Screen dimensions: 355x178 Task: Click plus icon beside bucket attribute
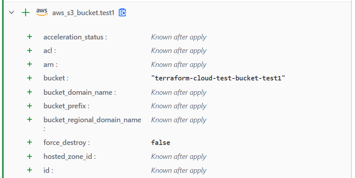(x=29, y=78)
